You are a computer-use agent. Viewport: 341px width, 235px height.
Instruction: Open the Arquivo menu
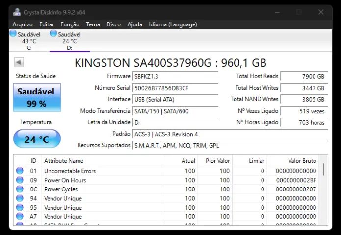[x=23, y=24]
